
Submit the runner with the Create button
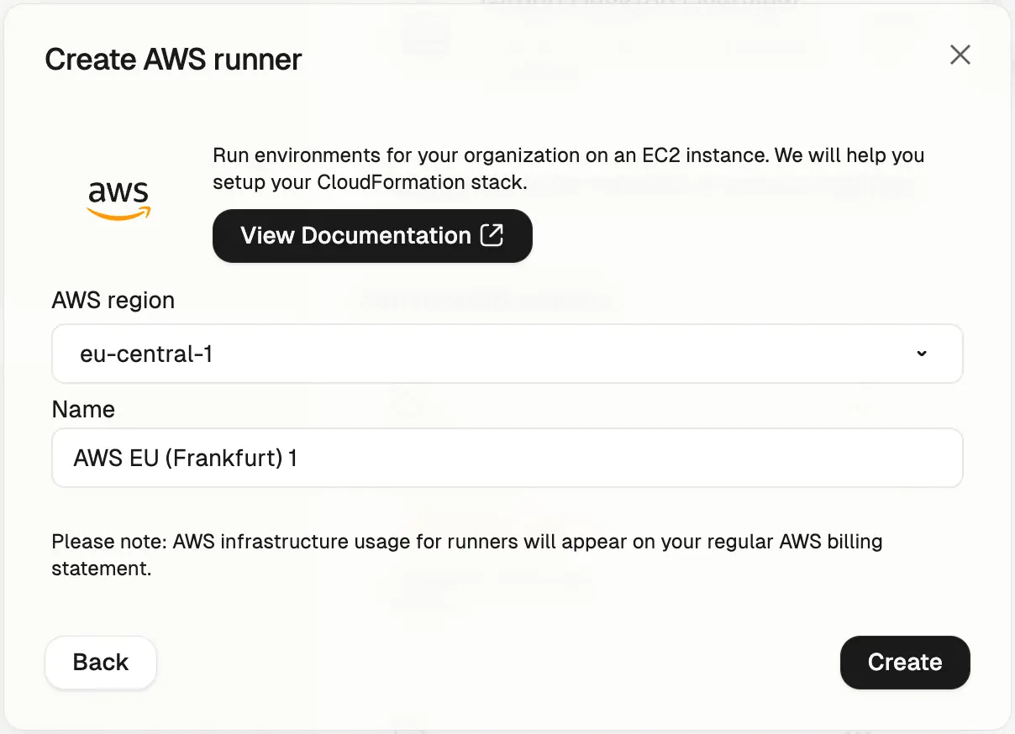905,663
